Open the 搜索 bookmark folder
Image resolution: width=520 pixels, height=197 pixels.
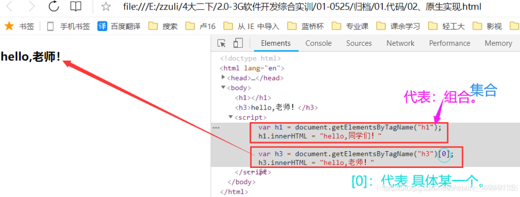tap(163, 26)
